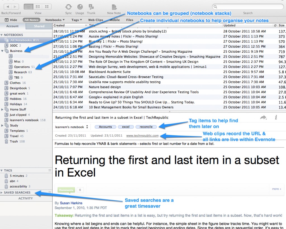Filter by Web Clips
Screen dimensions: 286x229
tap(96, 20)
